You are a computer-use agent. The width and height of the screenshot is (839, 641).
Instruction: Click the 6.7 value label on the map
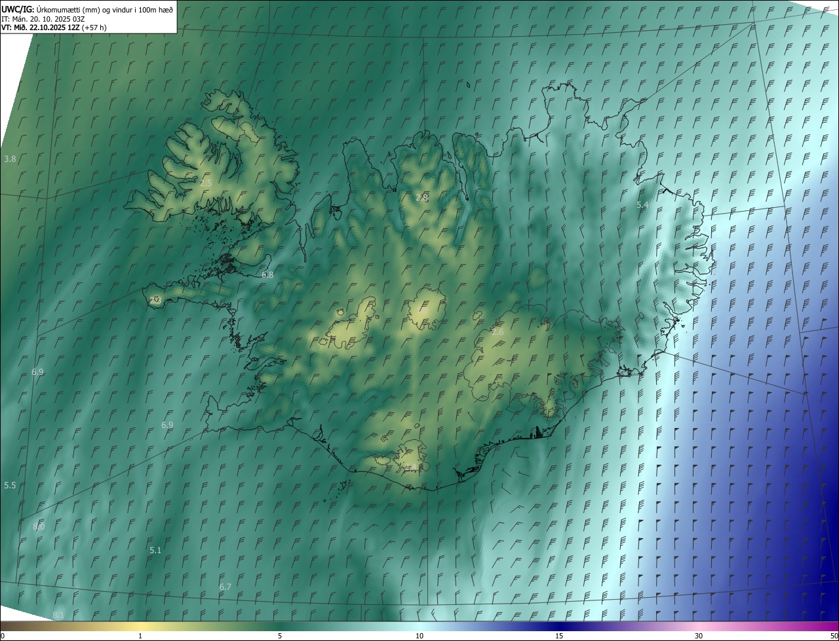pyautogui.click(x=225, y=587)
